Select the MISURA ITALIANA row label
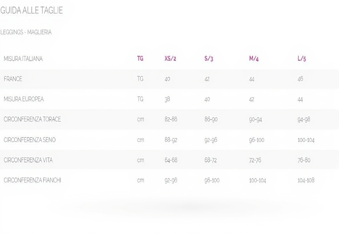The width and height of the screenshot is (339, 236). [23, 59]
